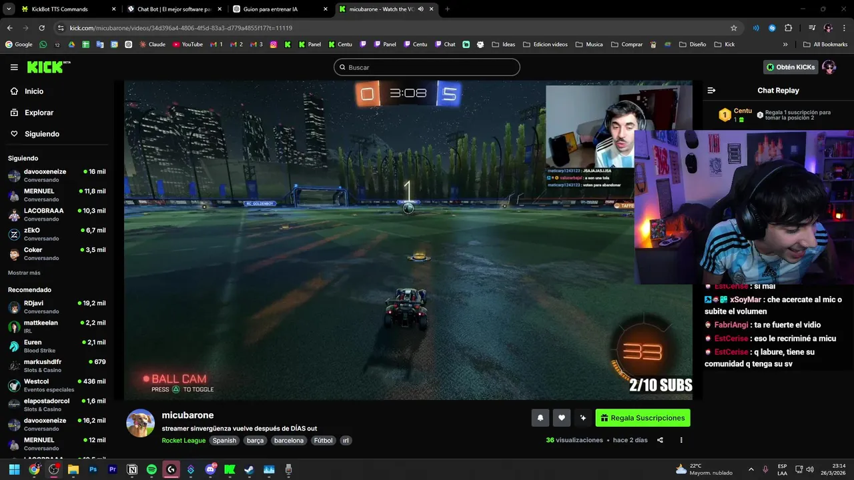Image resolution: width=854 pixels, height=480 pixels.
Task: Open the Claude bookmark
Action: pos(153,45)
